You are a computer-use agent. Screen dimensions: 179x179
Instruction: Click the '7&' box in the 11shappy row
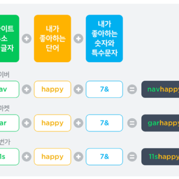pyautogui.click(x=104, y=156)
